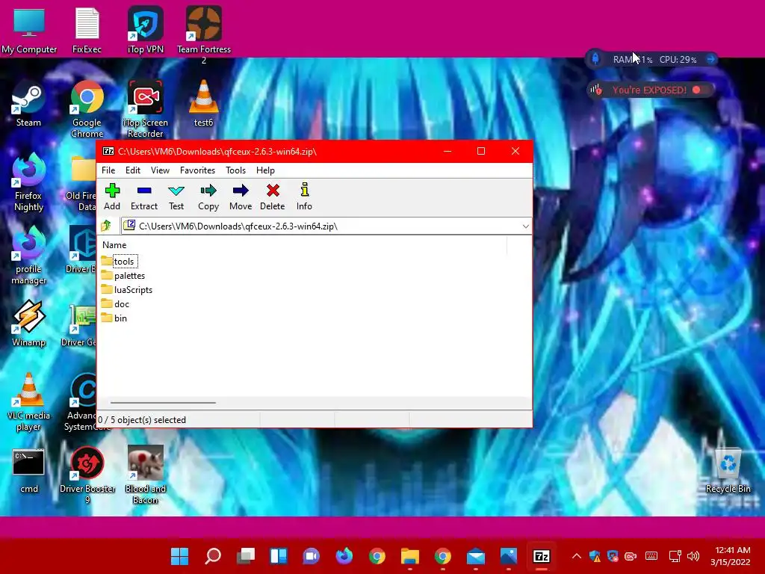This screenshot has height=574, width=765.
Task: Select the Copy toolbar button
Action: 208,197
